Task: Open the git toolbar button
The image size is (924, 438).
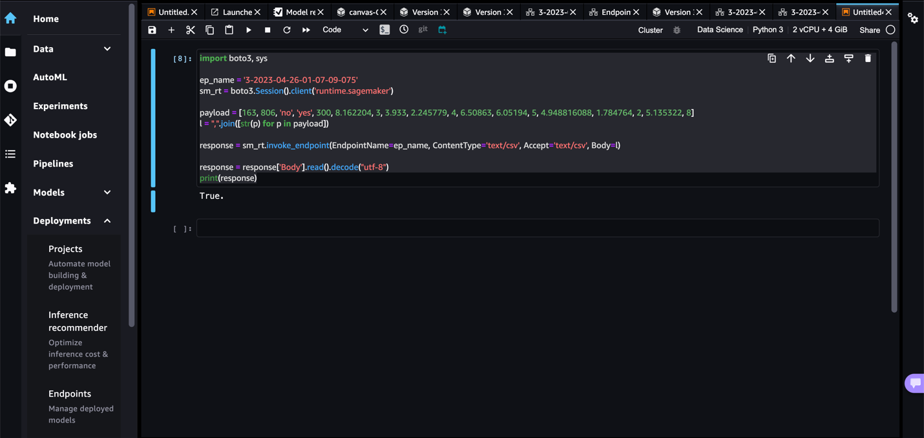Action: pyautogui.click(x=423, y=30)
